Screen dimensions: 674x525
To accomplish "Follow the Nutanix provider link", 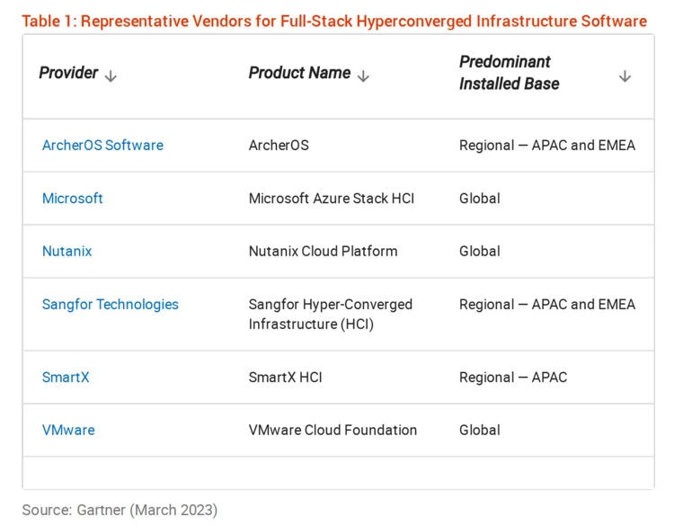I will 67,251.
